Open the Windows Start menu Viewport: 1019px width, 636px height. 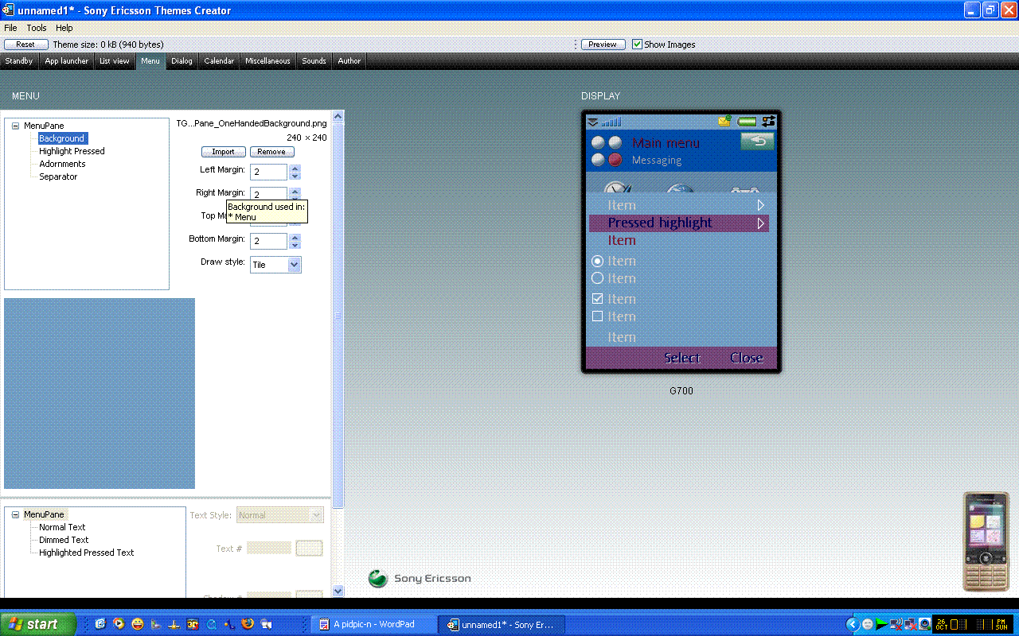tap(38, 624)
